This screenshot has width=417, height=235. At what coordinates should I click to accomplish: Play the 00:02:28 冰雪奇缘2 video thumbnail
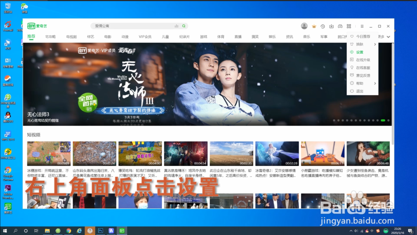[x=277, y=153]
